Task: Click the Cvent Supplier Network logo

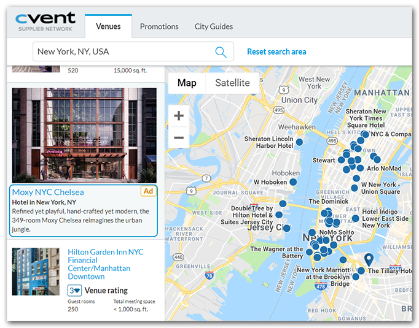Action: pos(45,21)
